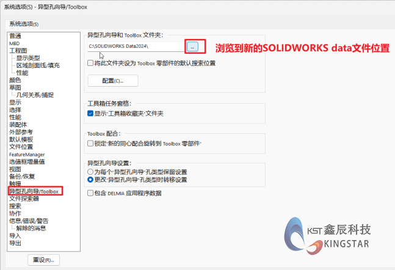Select 外部参考 category
The width and height of the screenshot is (395, 270).
click(21, 132)
